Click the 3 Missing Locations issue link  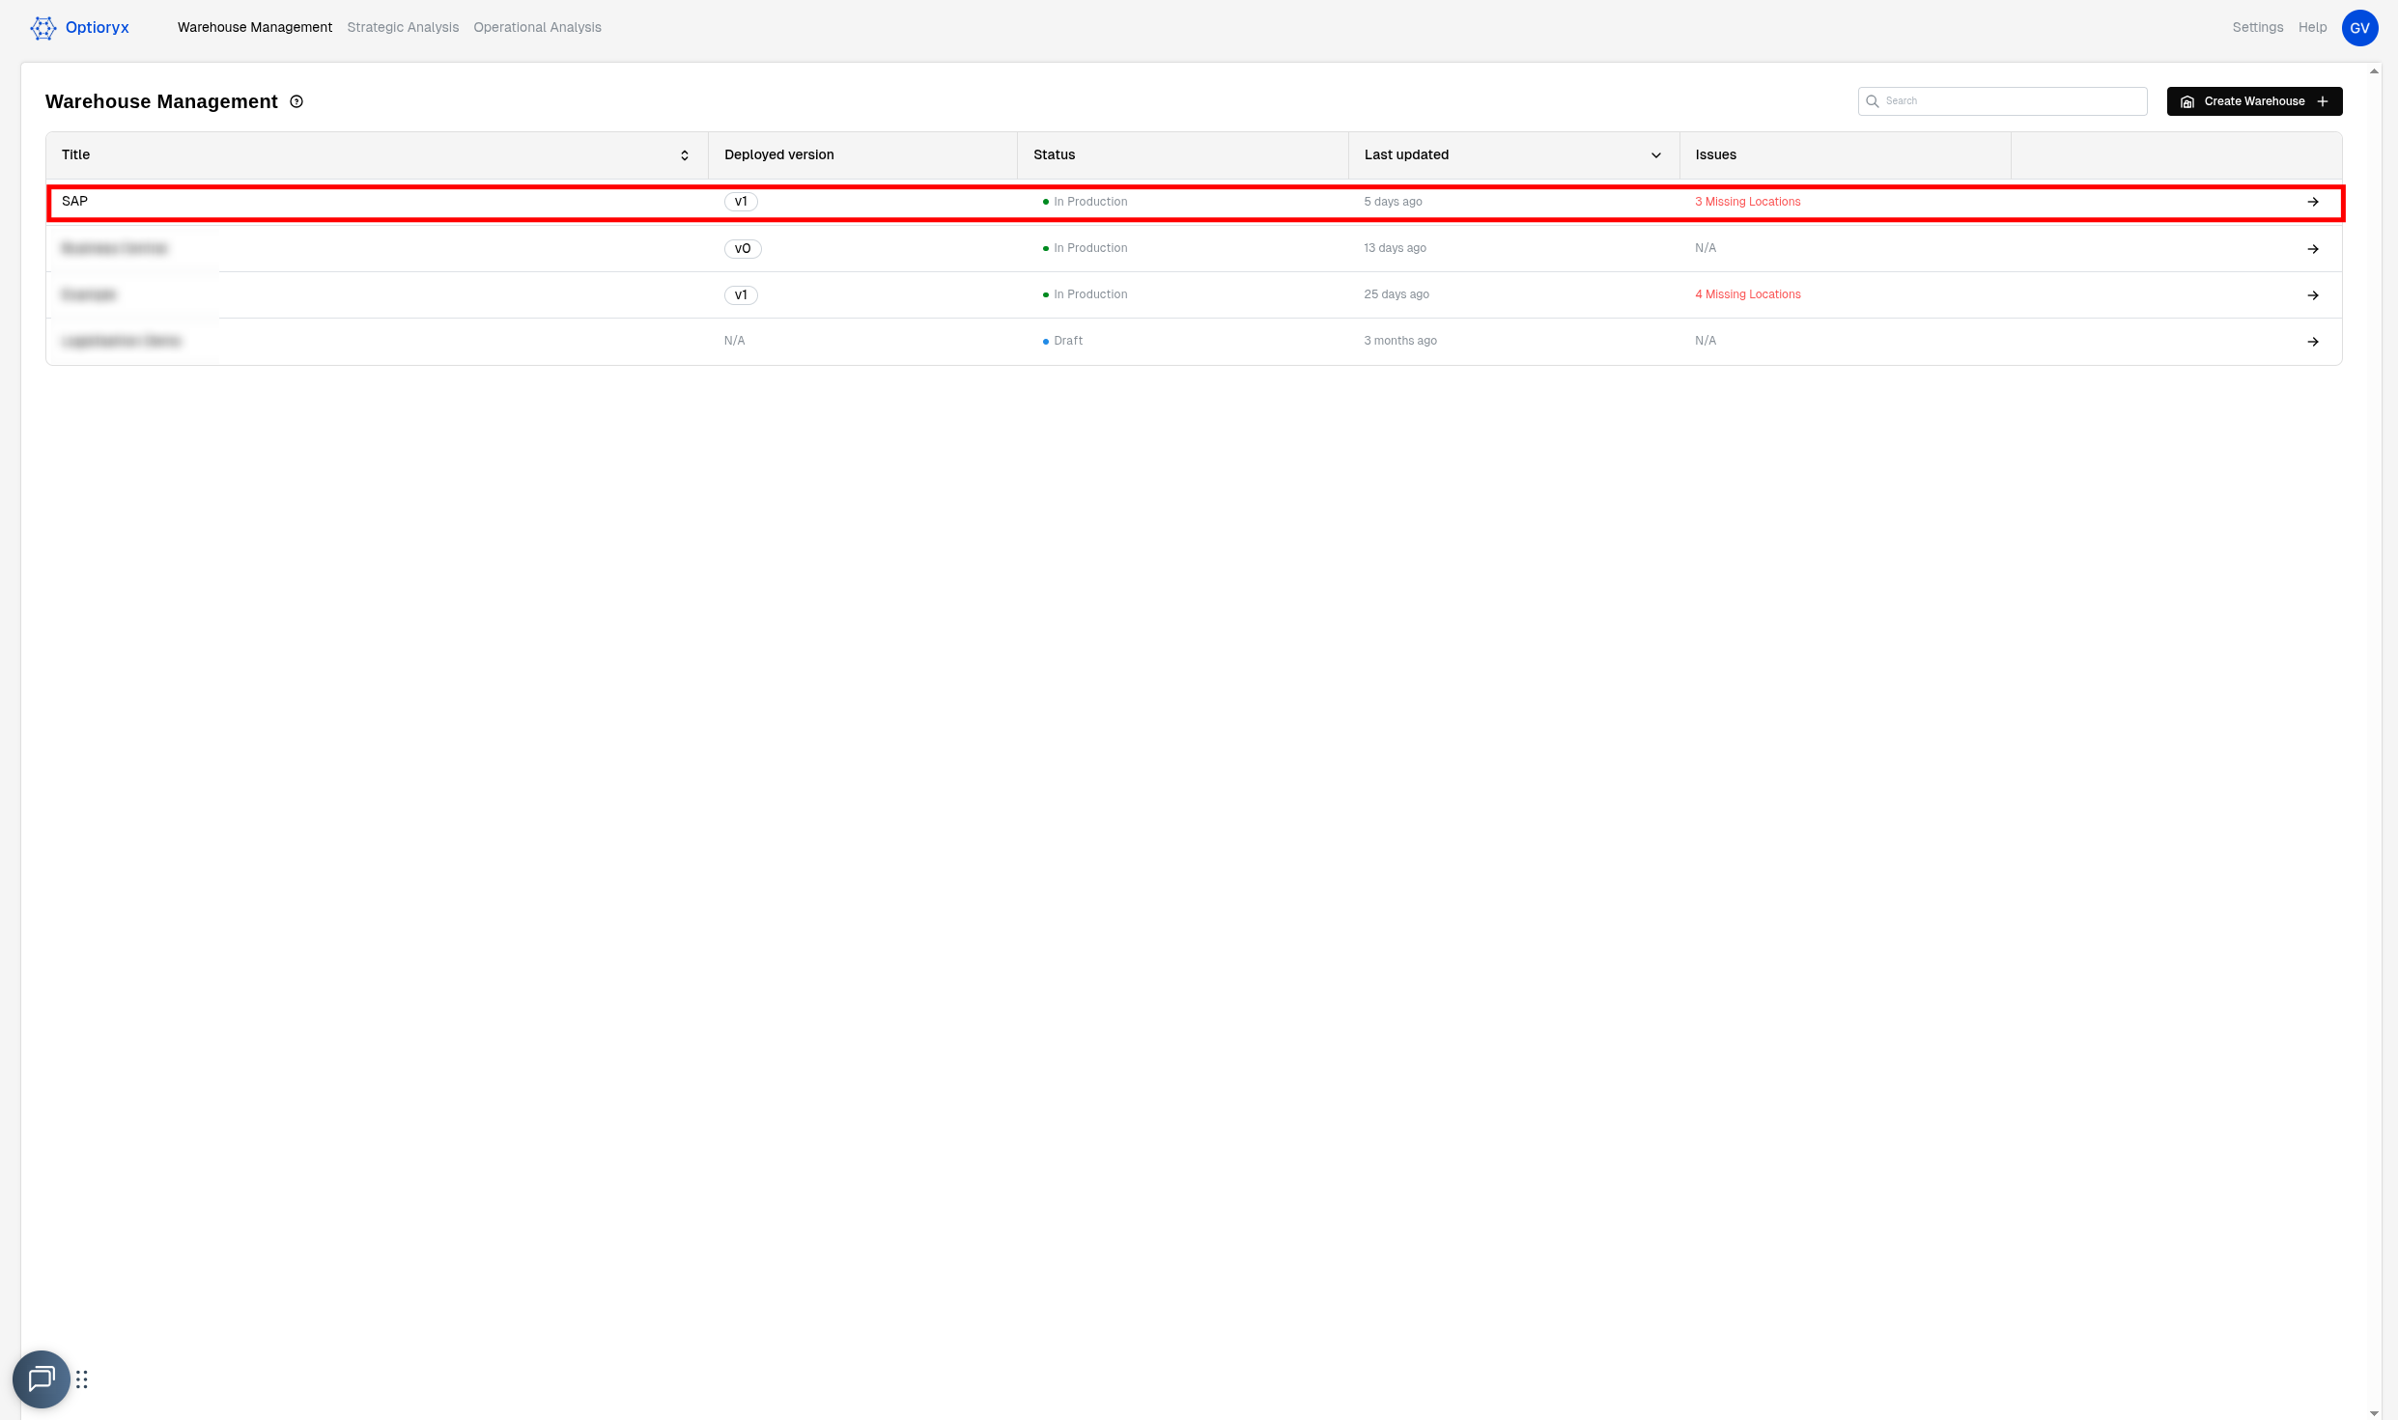pos(1747,202)
